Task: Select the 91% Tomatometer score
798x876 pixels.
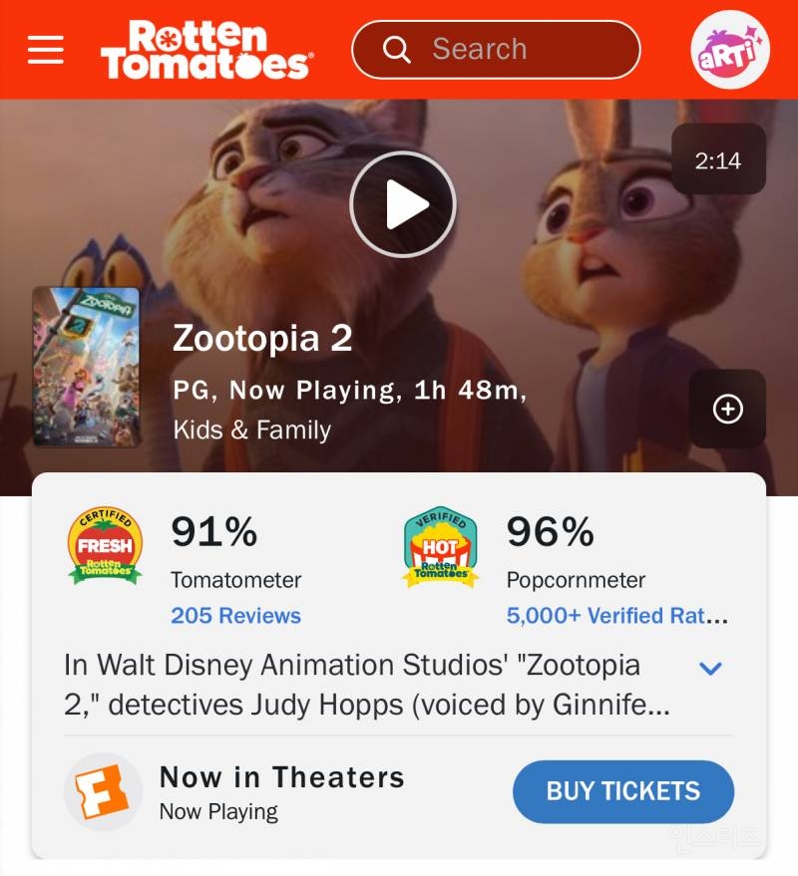Action: coord(213,532)
